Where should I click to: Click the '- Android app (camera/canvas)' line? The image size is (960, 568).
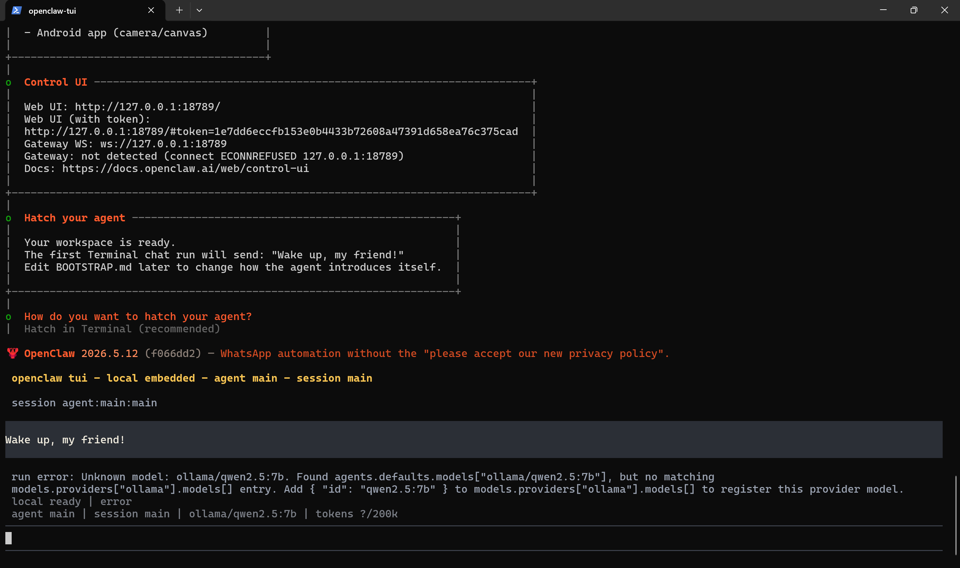click(116, 33)
